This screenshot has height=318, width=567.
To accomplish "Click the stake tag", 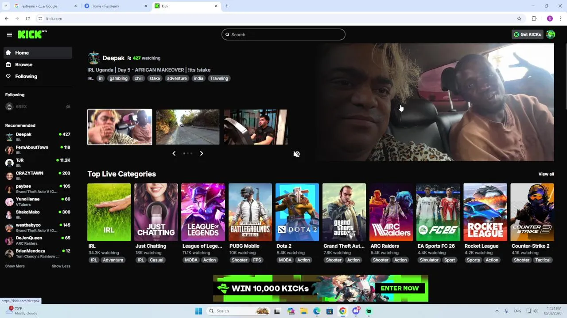I will [155, 78].
